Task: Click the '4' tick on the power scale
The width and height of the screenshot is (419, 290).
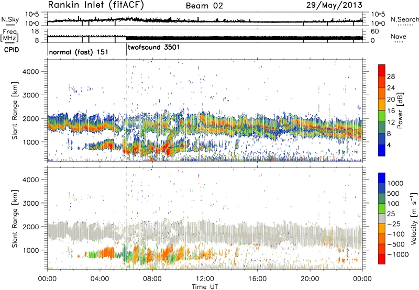Action: pyautogui.click(x=389, y=146)
